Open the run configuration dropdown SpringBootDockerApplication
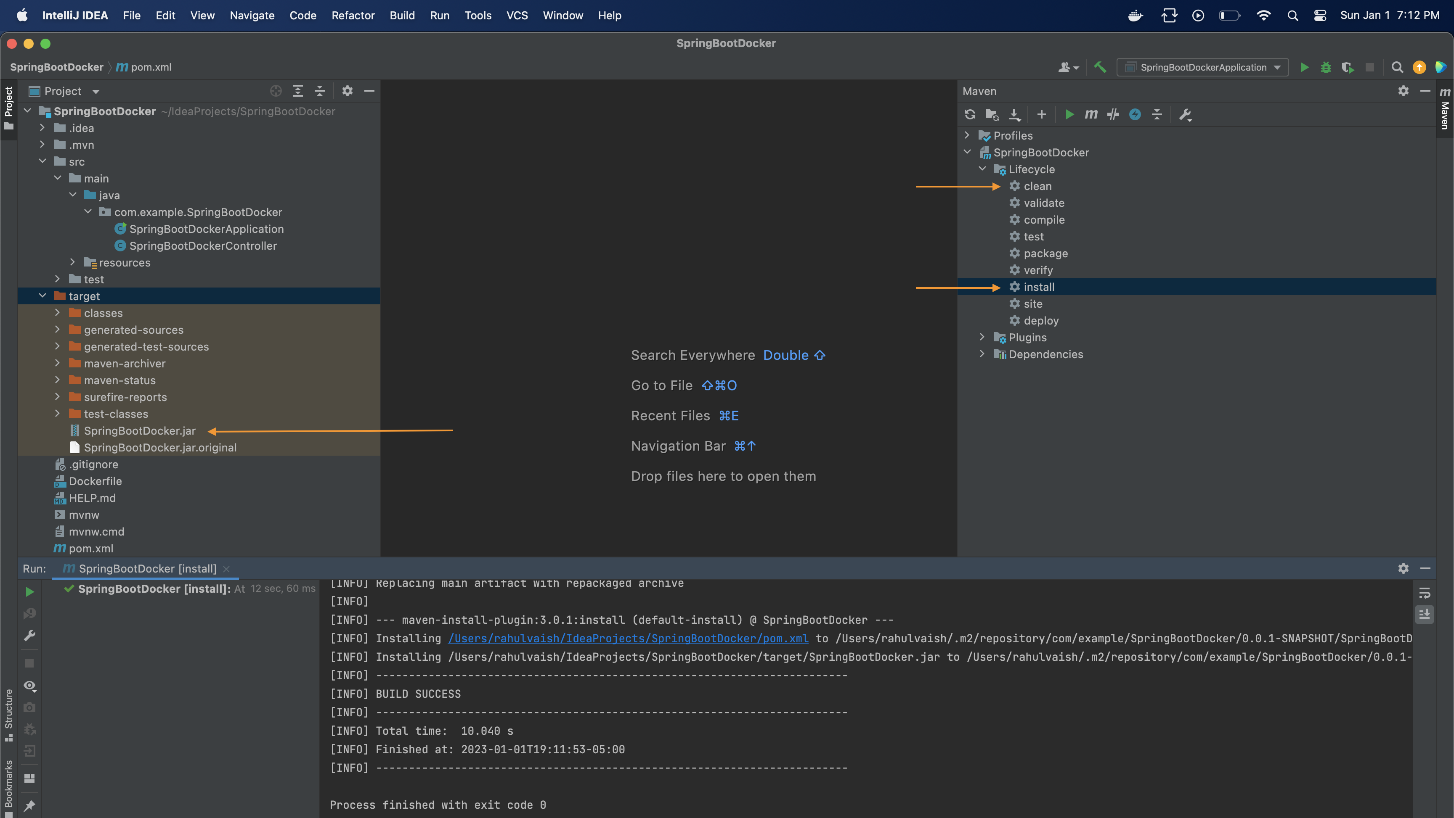This screenshot has height=818, width=1454. coord(1202,67)
